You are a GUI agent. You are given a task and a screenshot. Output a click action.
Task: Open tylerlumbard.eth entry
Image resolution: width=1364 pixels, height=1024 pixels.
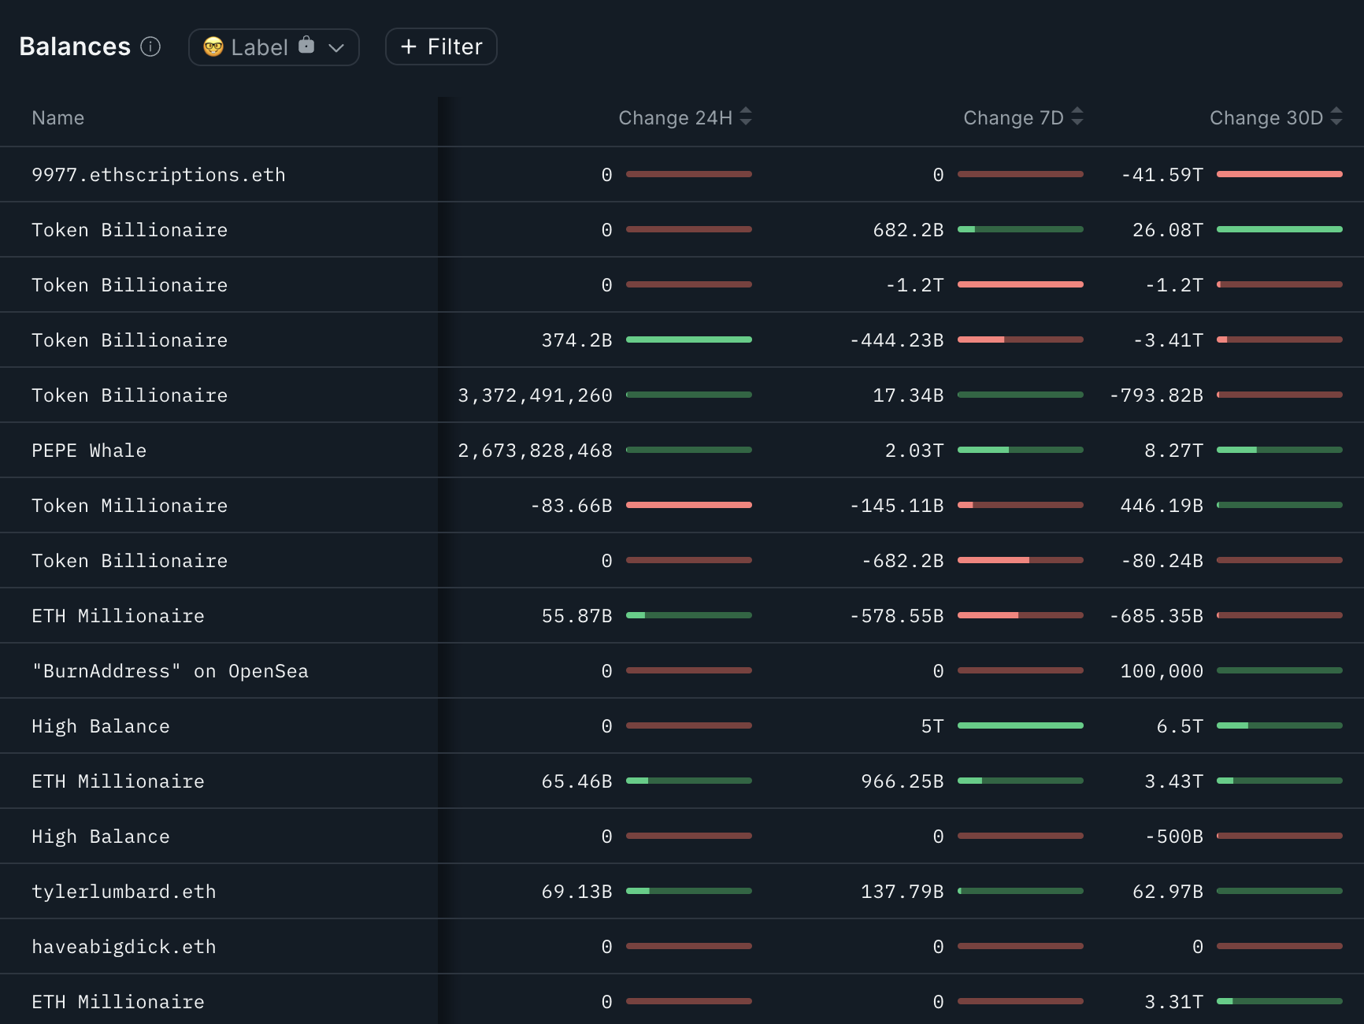[x=124, y=892]
